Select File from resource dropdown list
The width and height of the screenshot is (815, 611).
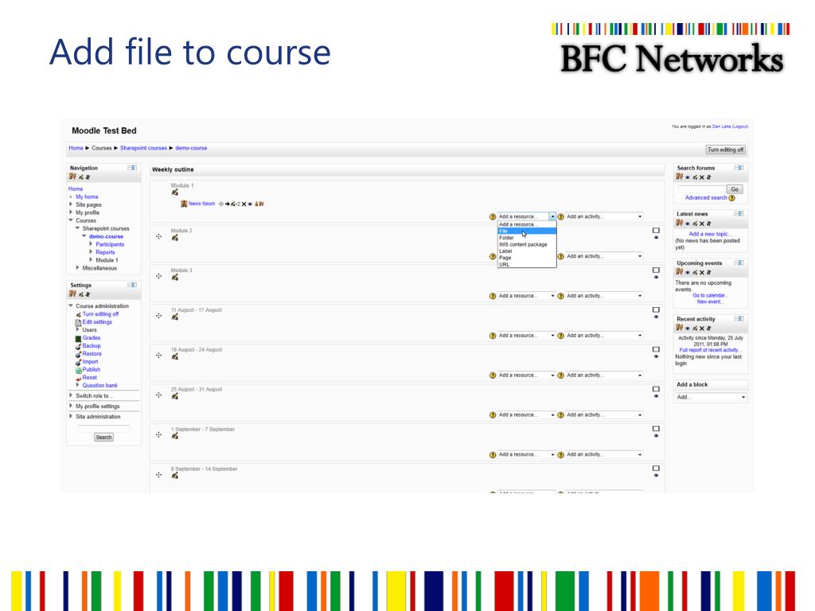pyautogui.click(x=527, y=232)
